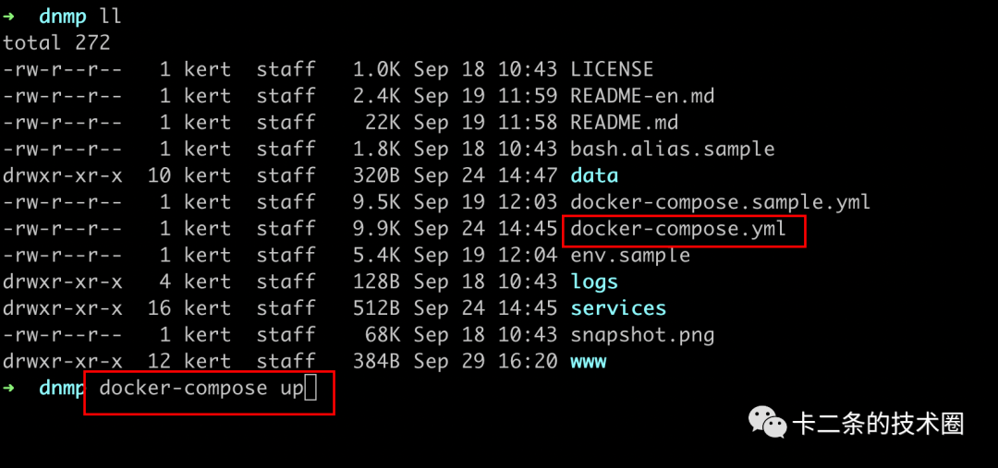Select the env.sample file name
998x468 pixels.
(630, 256)
